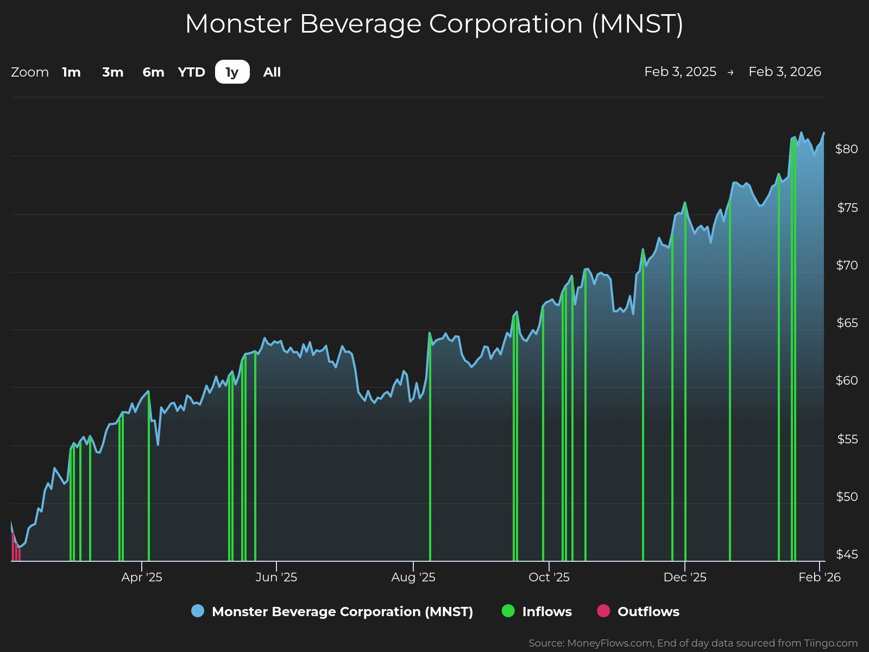Click the $50 price axis label
Screen dimensions: 869x652
847,497
